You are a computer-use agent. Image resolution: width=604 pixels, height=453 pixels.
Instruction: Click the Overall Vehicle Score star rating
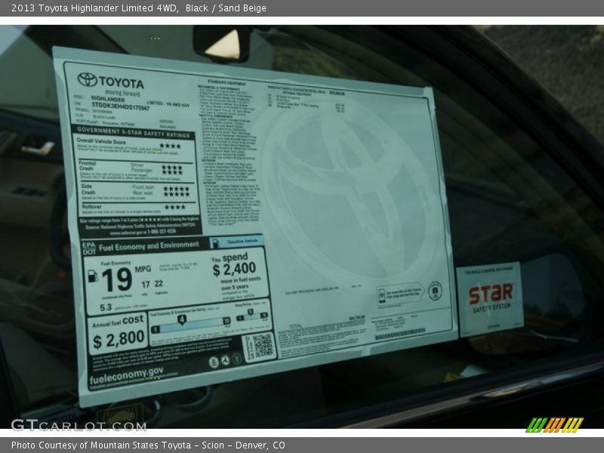(x=170, y=145)
